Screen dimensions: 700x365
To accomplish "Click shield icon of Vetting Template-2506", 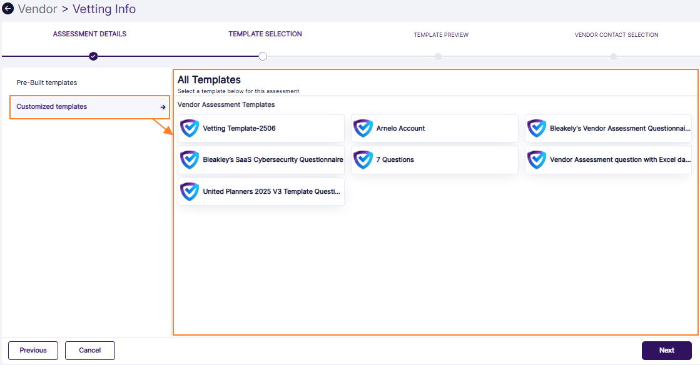I will tap(189, 128).
